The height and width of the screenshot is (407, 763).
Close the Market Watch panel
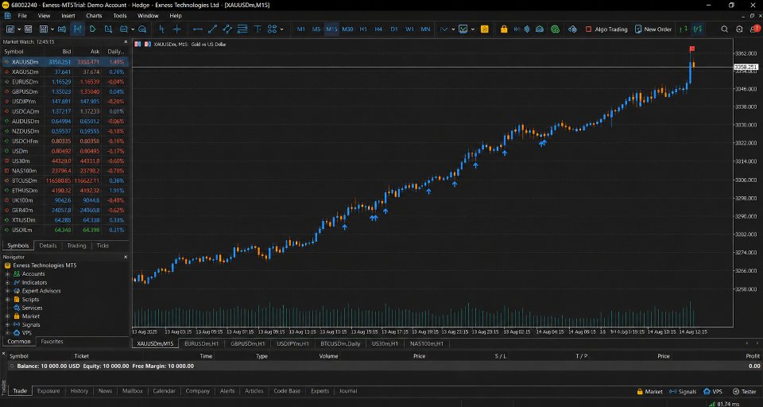(126, 42)
